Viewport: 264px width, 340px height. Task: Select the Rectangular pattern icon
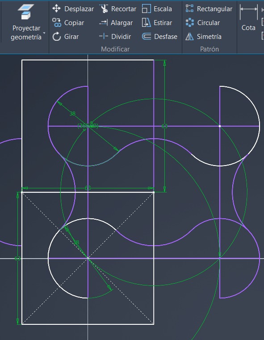click(189, 8)
